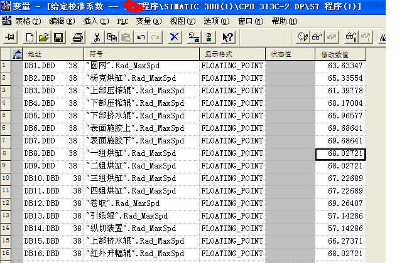
Task: Open the 表格(T) menu
Action: click(28, 21)
